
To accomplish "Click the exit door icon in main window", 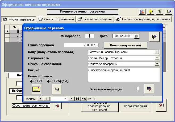I will click(x=169, y=12).
